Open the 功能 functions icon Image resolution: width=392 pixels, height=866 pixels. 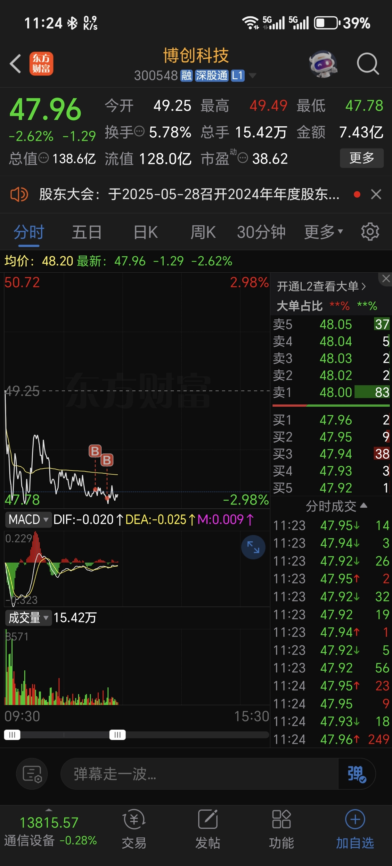pos(281,829)
